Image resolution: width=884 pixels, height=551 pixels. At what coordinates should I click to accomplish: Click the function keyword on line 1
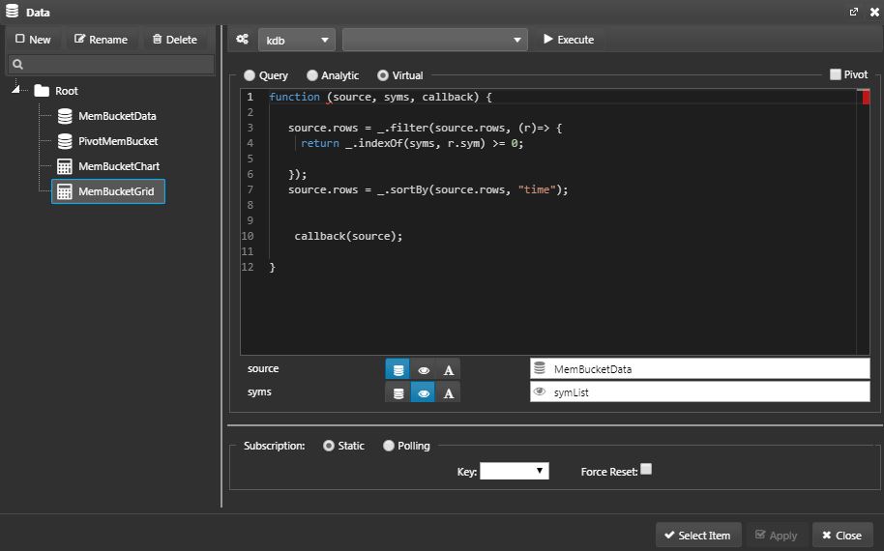tap(294, 97)
